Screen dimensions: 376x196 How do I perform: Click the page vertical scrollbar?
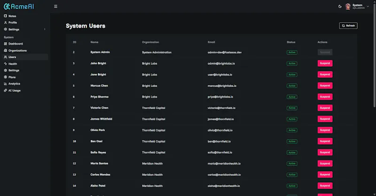point(374,55)
